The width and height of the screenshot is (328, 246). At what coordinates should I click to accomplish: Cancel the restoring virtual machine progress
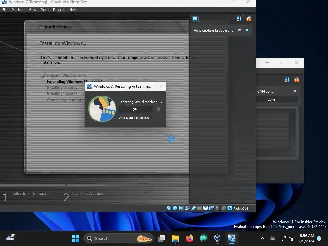(x=159, y=109)
